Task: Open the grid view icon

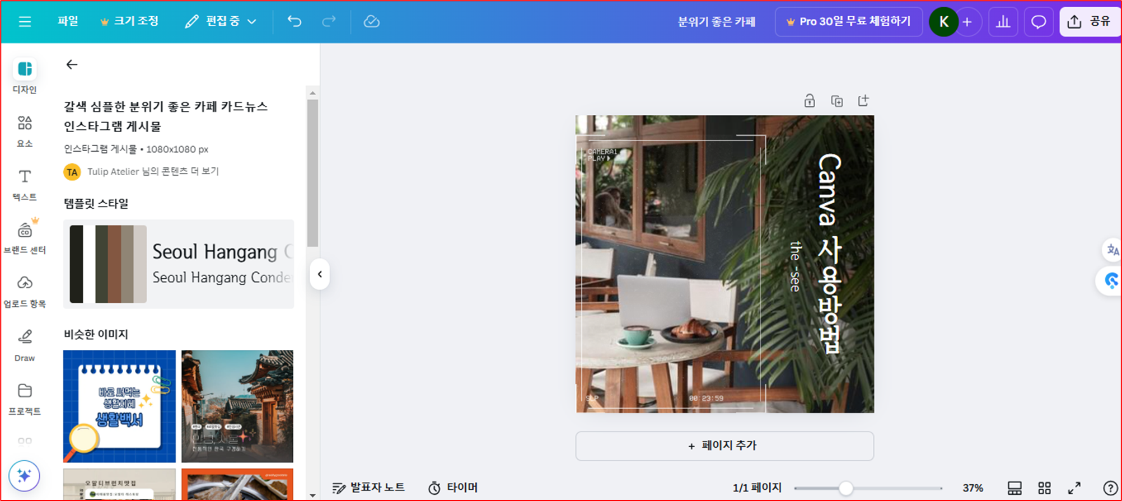Action: [1044, 488]
